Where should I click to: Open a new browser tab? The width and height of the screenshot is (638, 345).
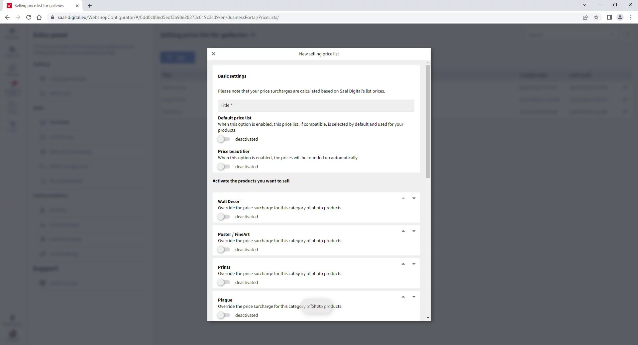tap(90, 6)
